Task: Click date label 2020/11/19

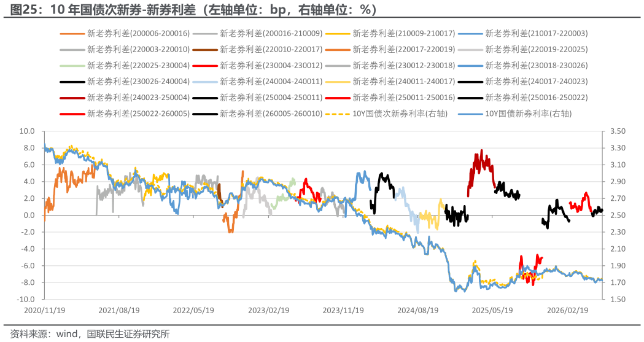Action: tap(44, 311)
